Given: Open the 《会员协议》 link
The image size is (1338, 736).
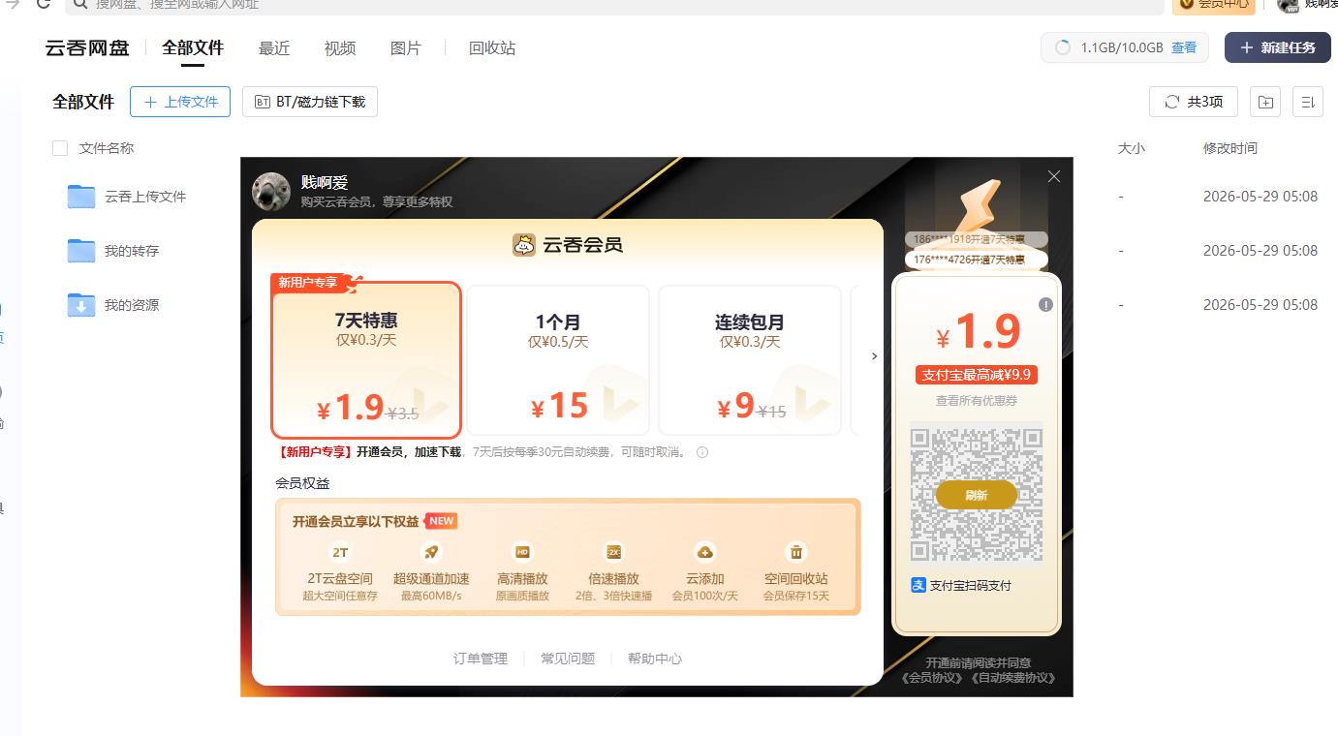Looking at the screenshot, I should click(934, 678).
